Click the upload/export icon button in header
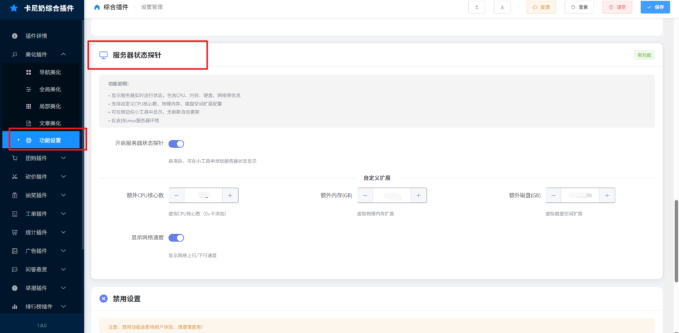The height and width of the screenshot is (333, 679). point(477,7)
